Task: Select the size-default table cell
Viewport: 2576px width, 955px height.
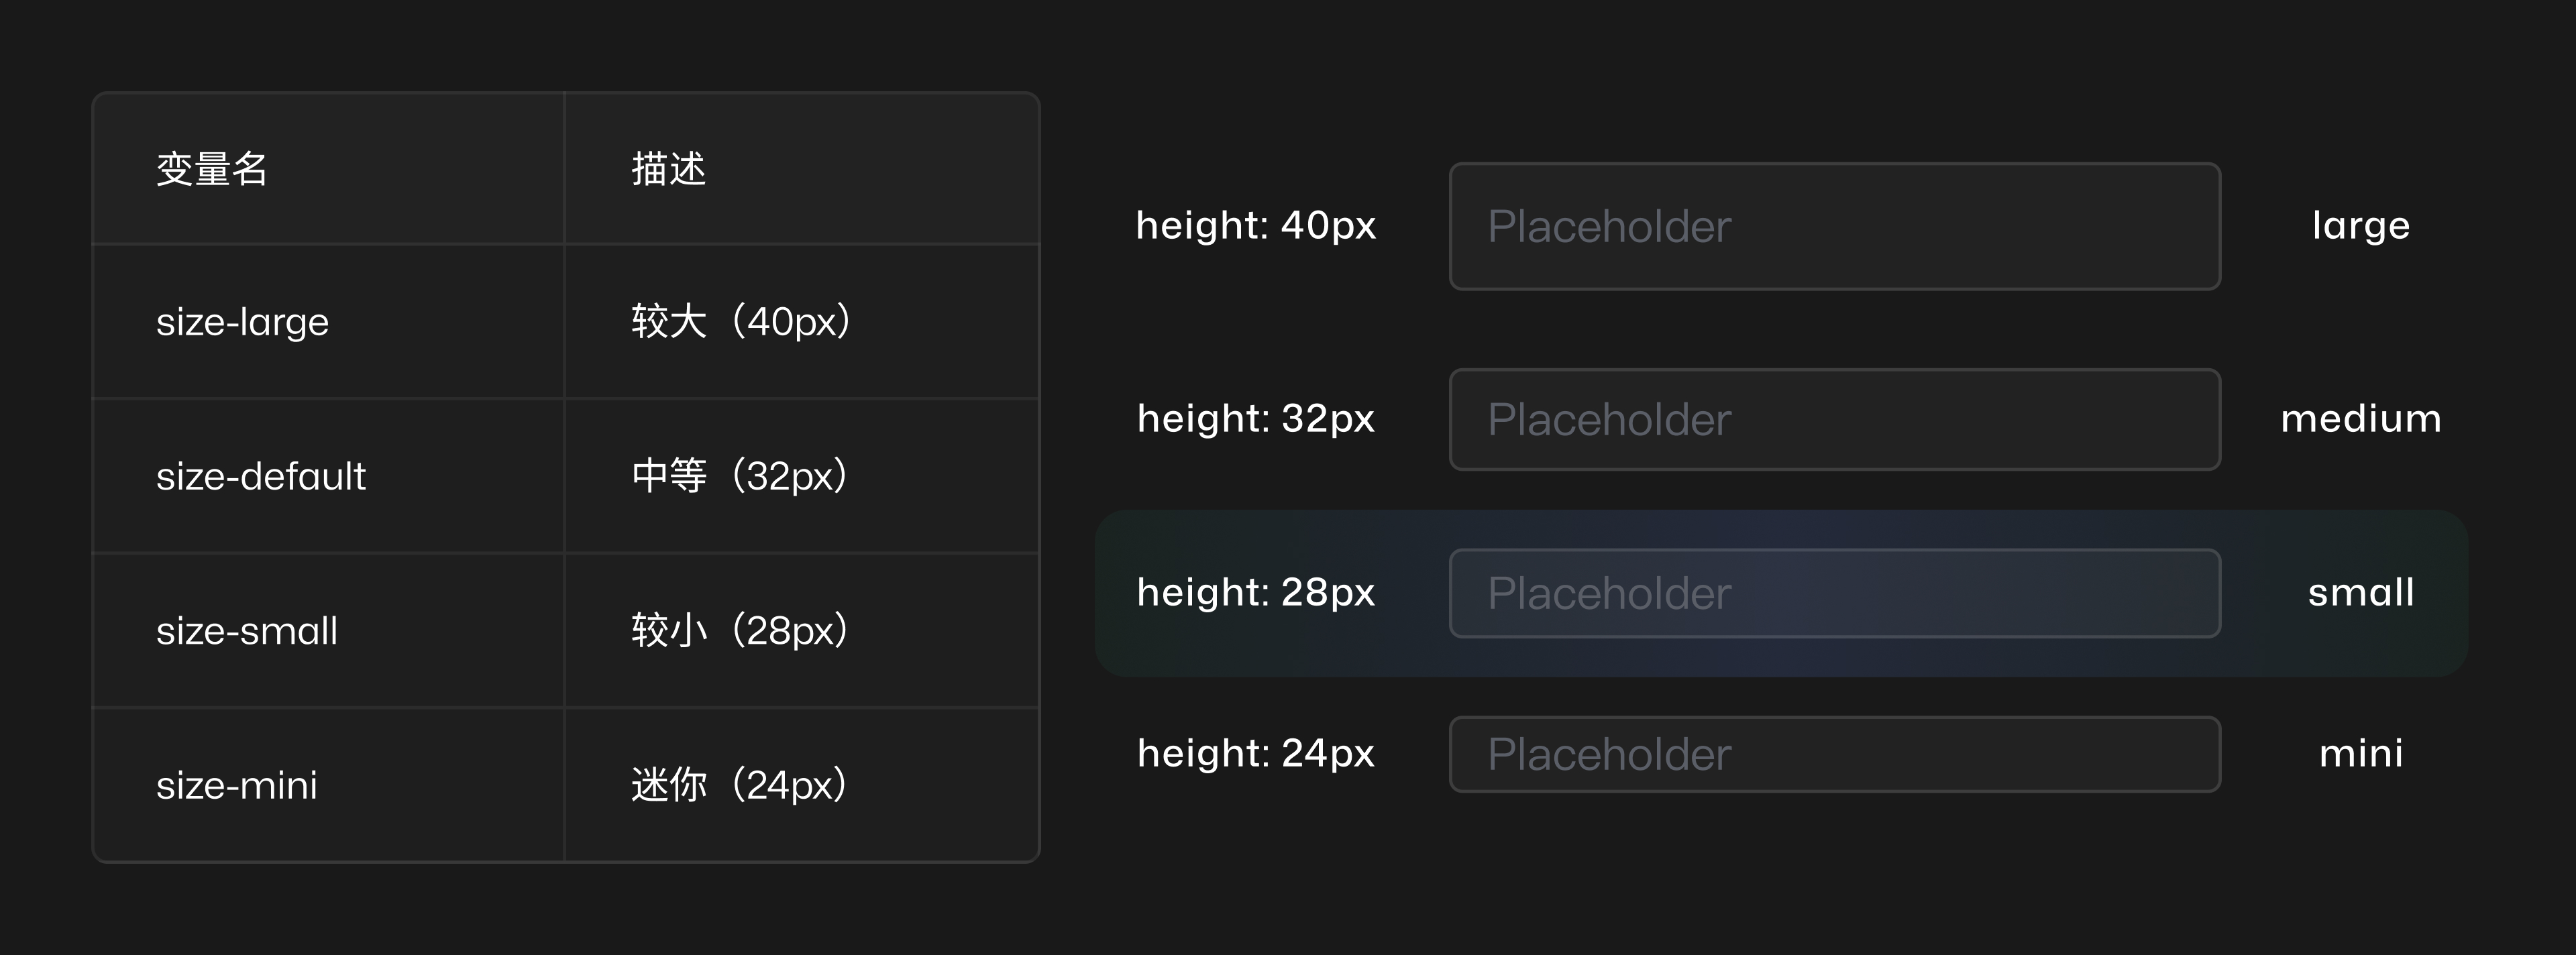Action: coord(261,476)
